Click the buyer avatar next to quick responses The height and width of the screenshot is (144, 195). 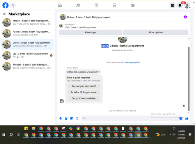(x=62, y=101)
